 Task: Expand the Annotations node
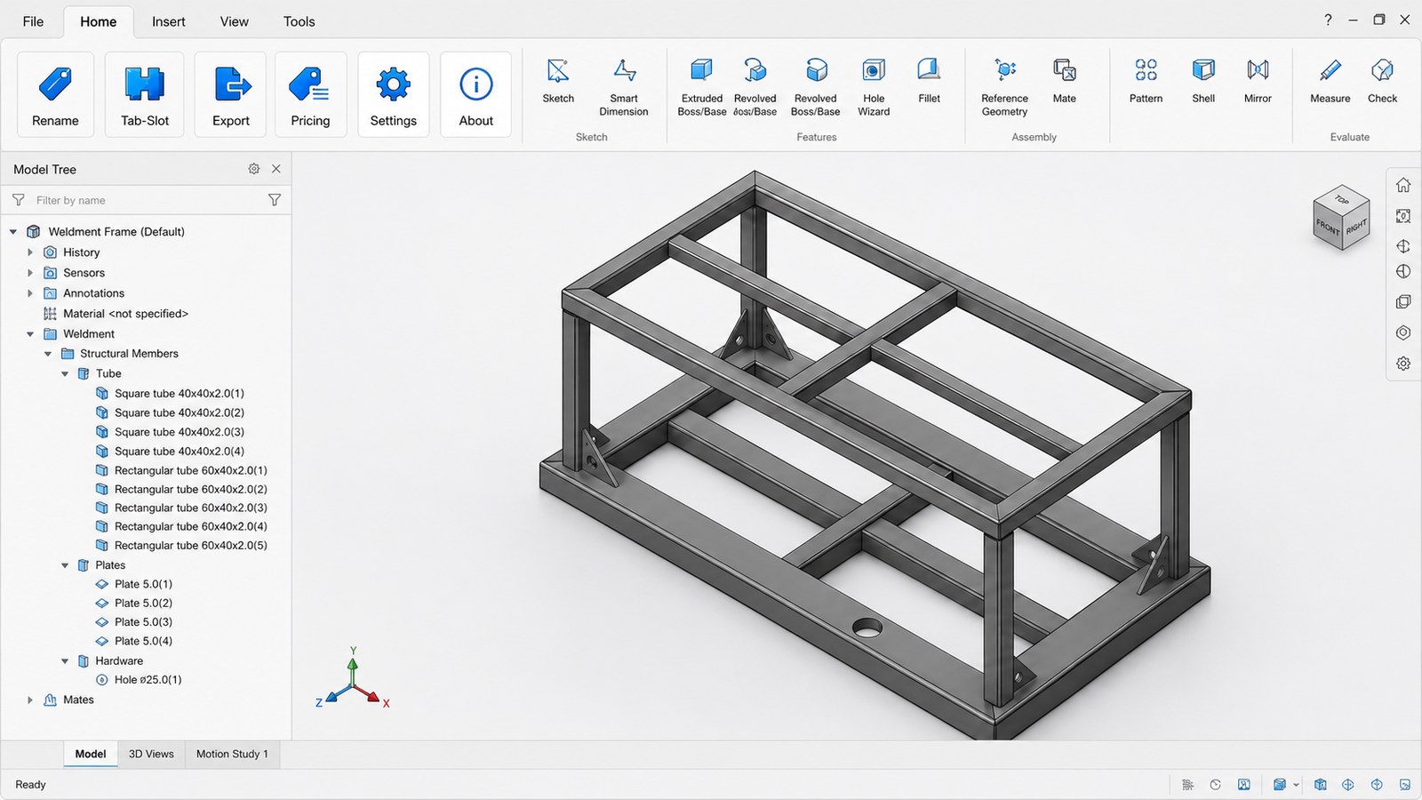30,293
